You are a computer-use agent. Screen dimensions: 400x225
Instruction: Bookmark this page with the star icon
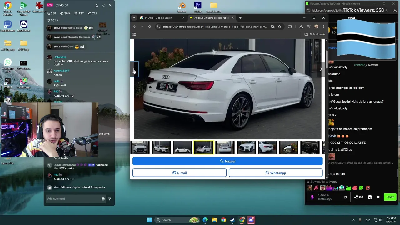pos(280,27)
